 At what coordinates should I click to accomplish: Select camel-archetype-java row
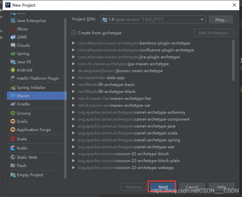point(151,126)
